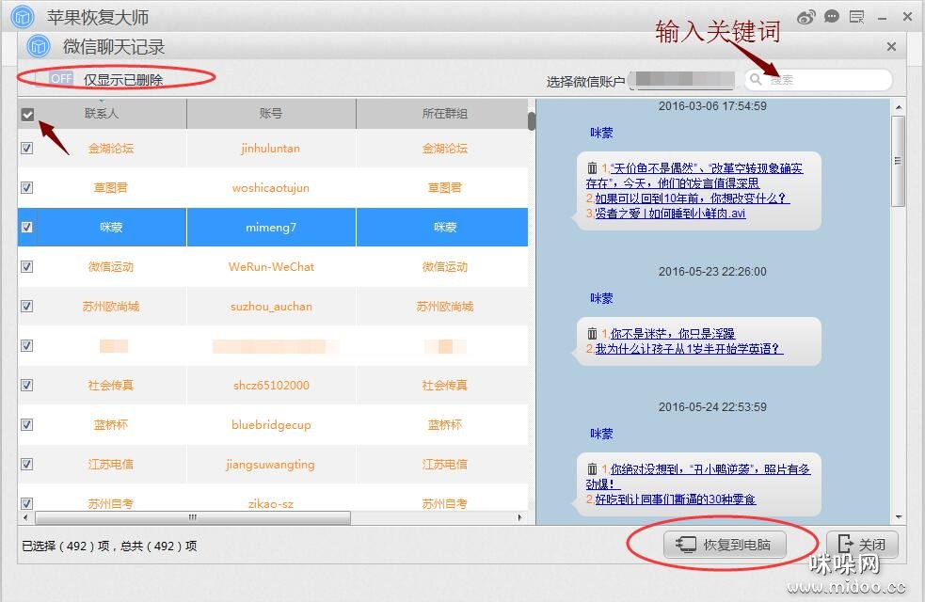Click the contact list horizontal scrollbar thumb
This screenshot has width=925, height=602.
click(x=193, y=517)
